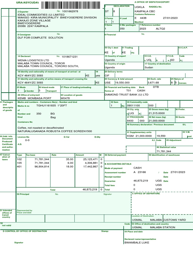This screenshot has height=258, width=193.
Task: Select the container mark TGHU1161835
Action: click(x=46, y=106)
